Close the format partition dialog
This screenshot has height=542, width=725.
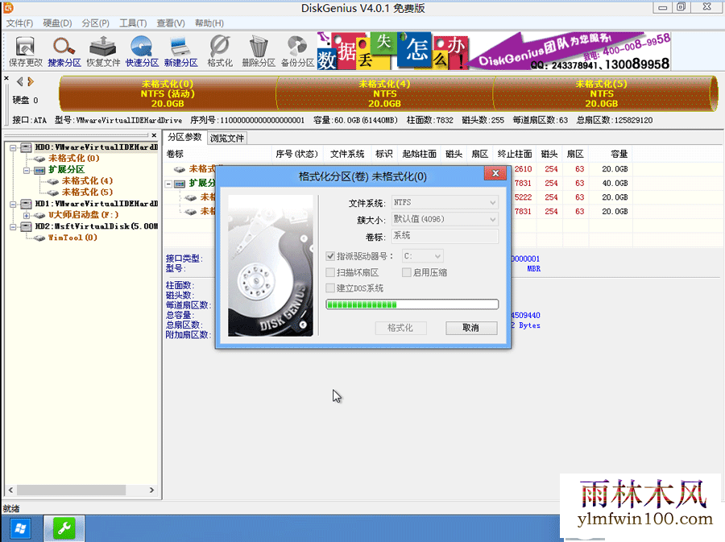click(x=495, y=173)
